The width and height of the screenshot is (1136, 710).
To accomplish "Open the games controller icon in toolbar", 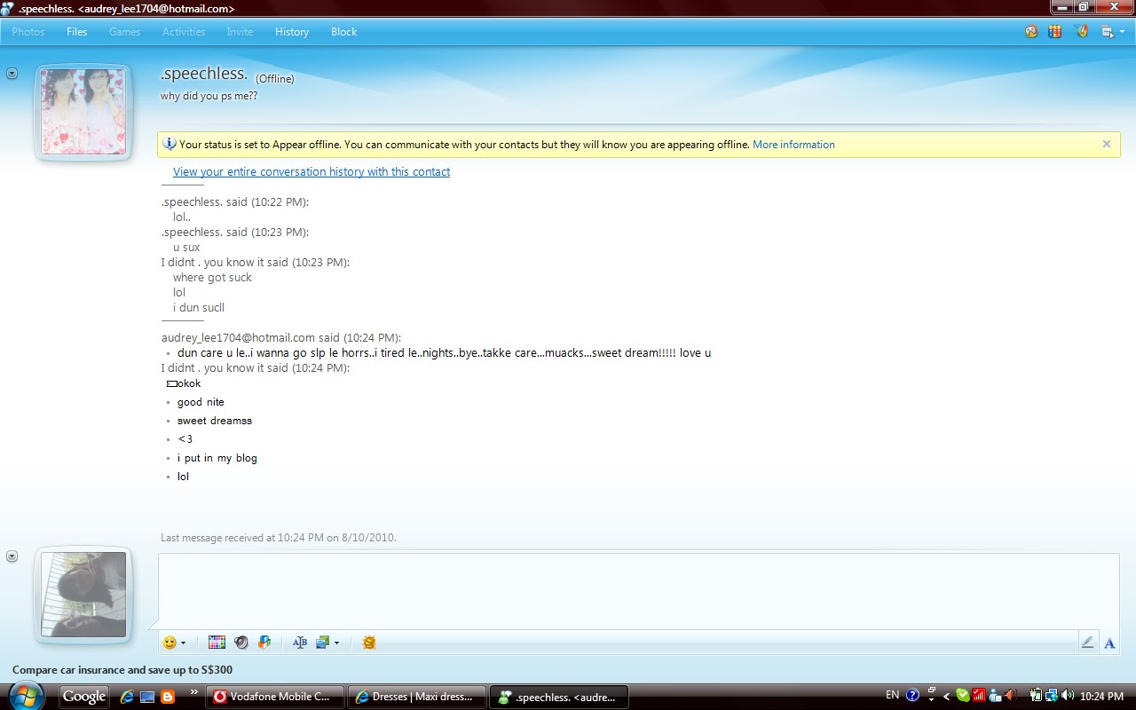I will (x=1031, y=32).
